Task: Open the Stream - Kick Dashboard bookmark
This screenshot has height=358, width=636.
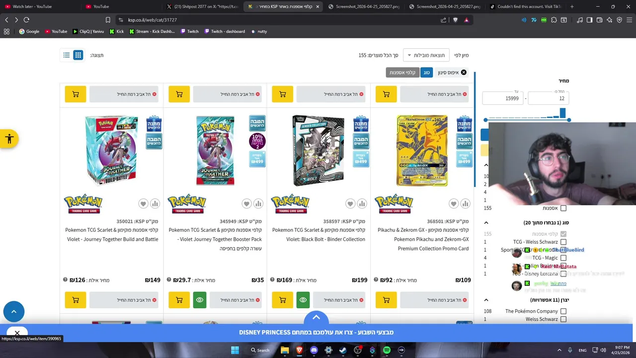Action: tap(152, 31)
